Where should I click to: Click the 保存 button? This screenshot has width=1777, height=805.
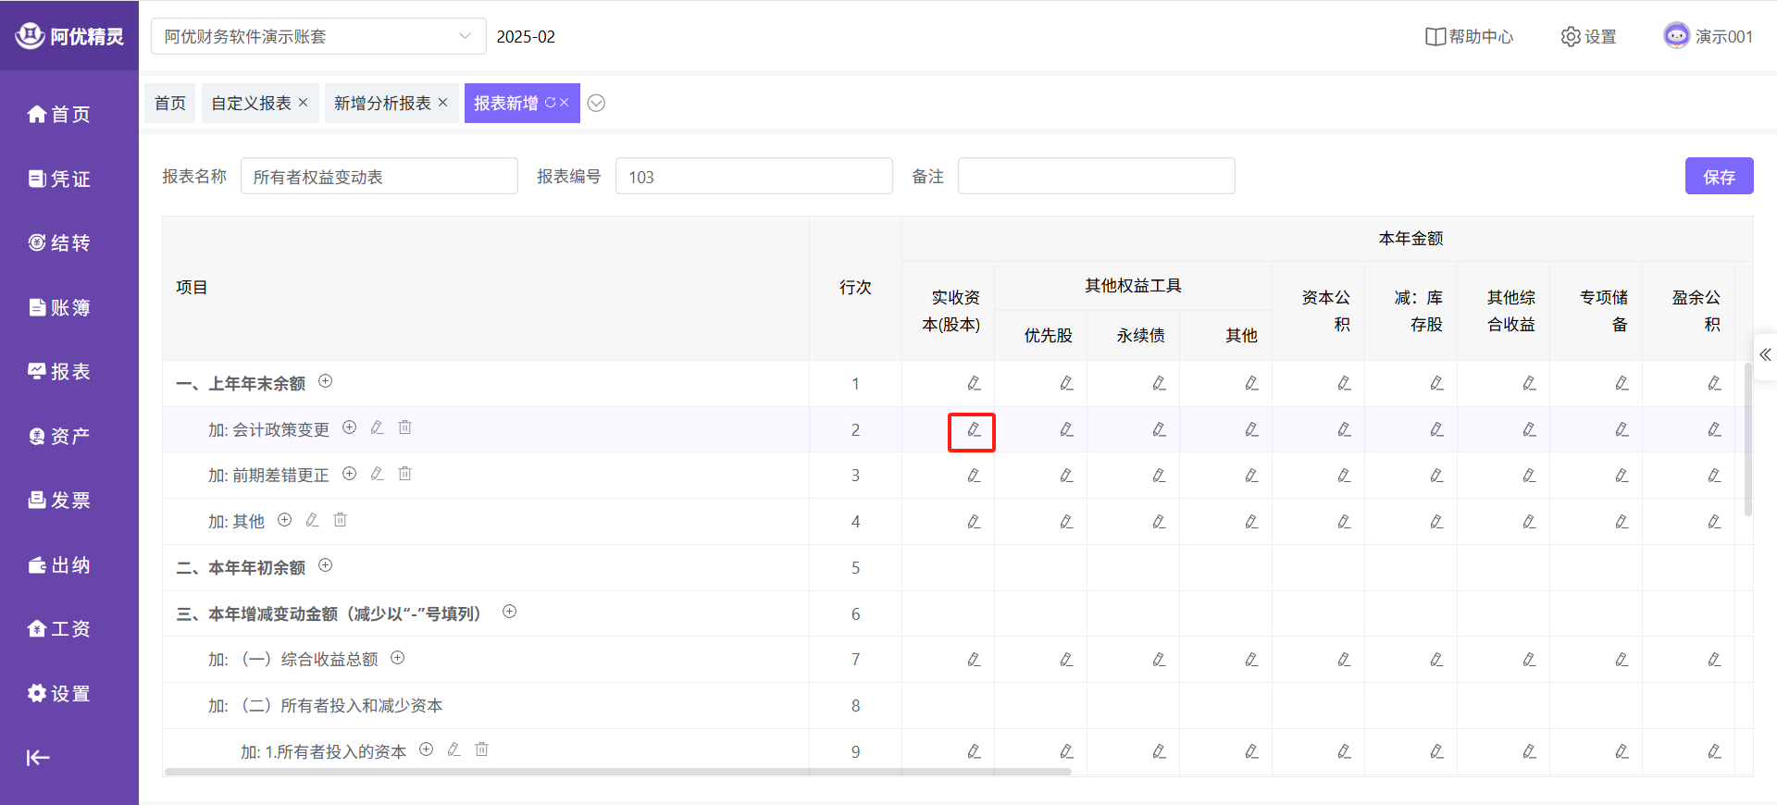1719,177
